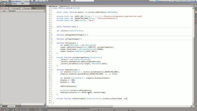Click the EOL status bar entry
This screenshot has width=197, height=111.
22,109
